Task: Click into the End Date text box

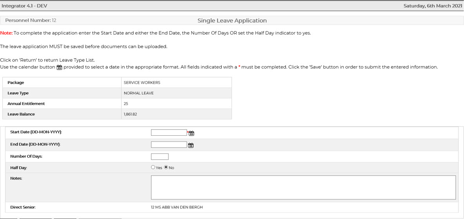Action: point(169,145)
